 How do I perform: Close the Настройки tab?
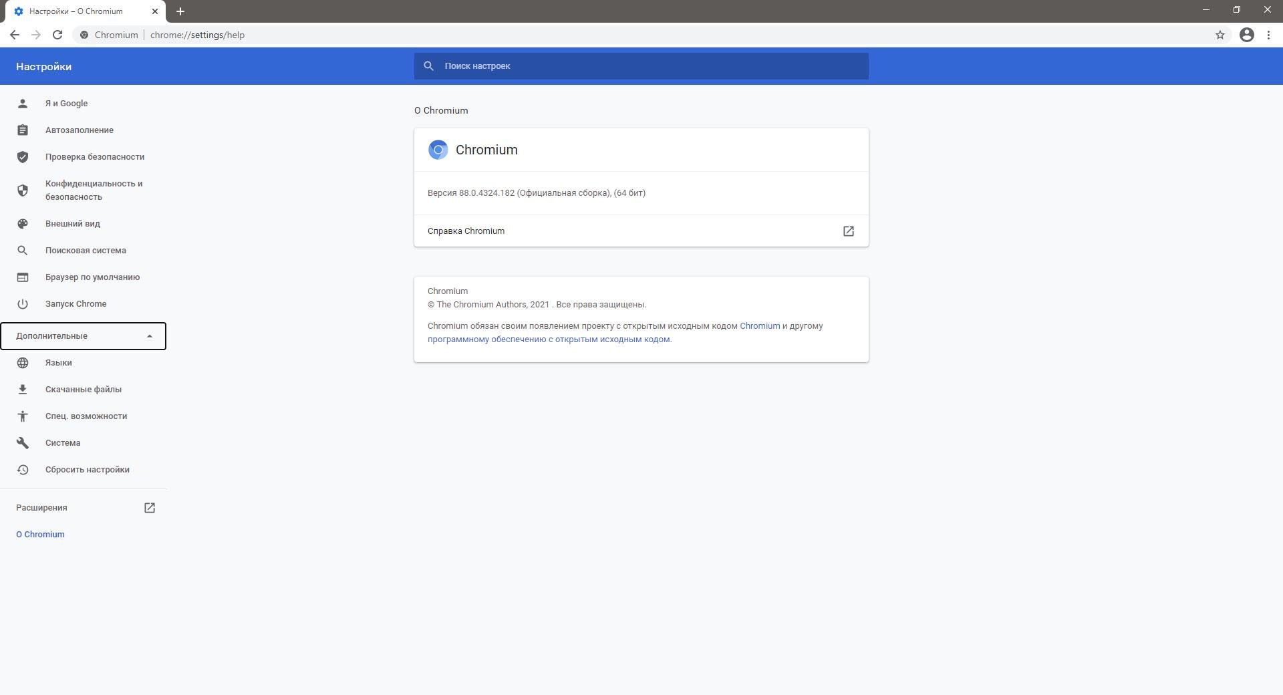[x=155, y=11]
